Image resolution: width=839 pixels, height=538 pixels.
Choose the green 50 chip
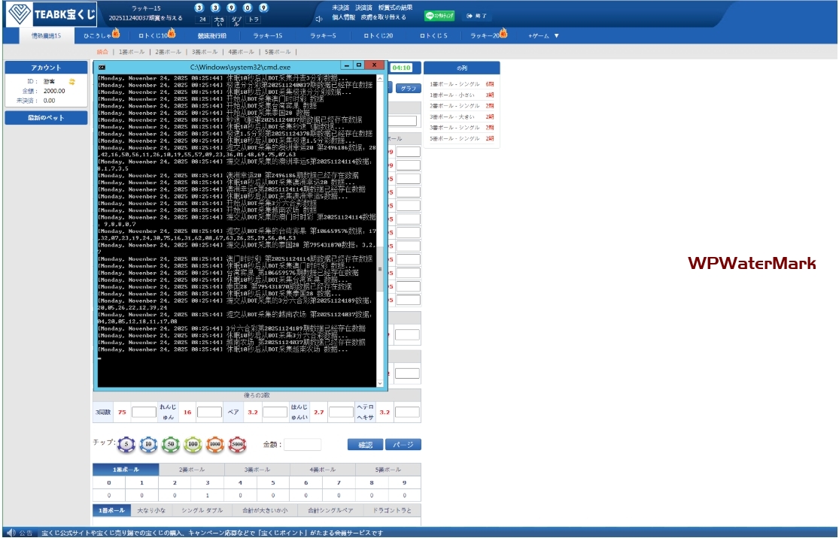click(x=172, y=445)
